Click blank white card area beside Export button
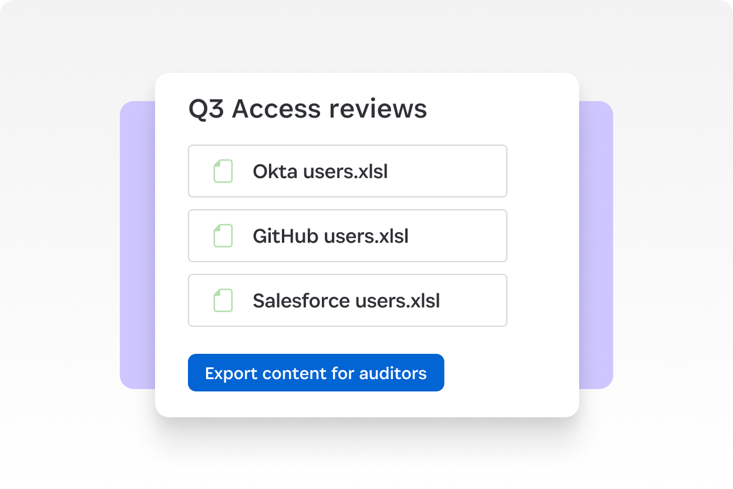The width and height of the screenshot is (733, 489). (510, 373)
